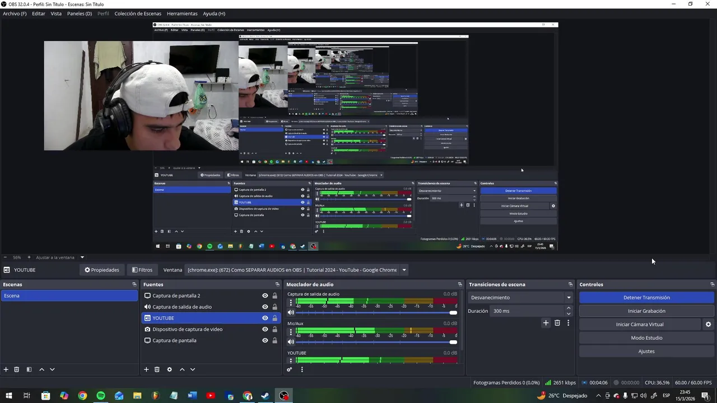The image size is (717, 403).
Task: Select the Escena scene item
Action: pyautogui.click(x=69, y=296)
